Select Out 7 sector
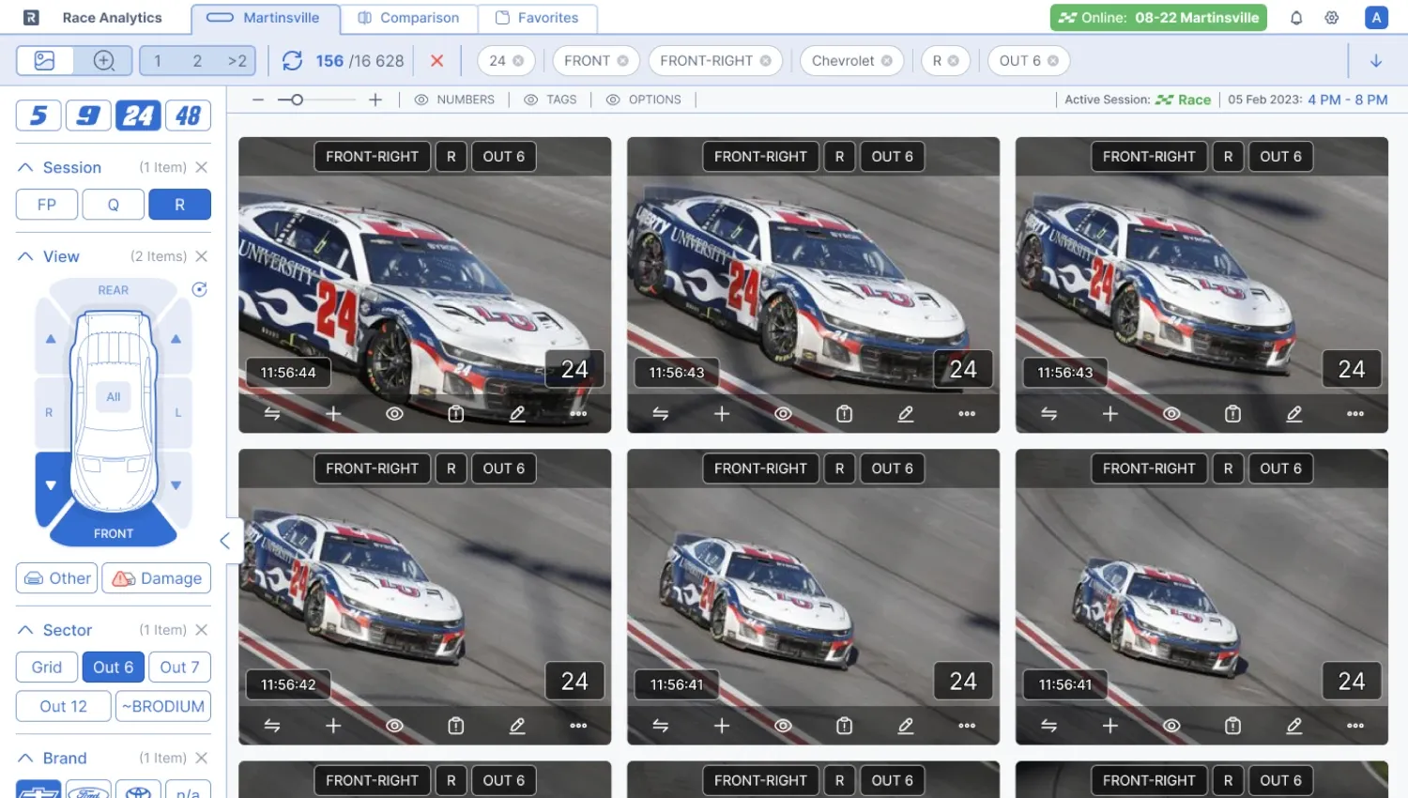Screen dimensions: 1408x798 tap(179, 668)
